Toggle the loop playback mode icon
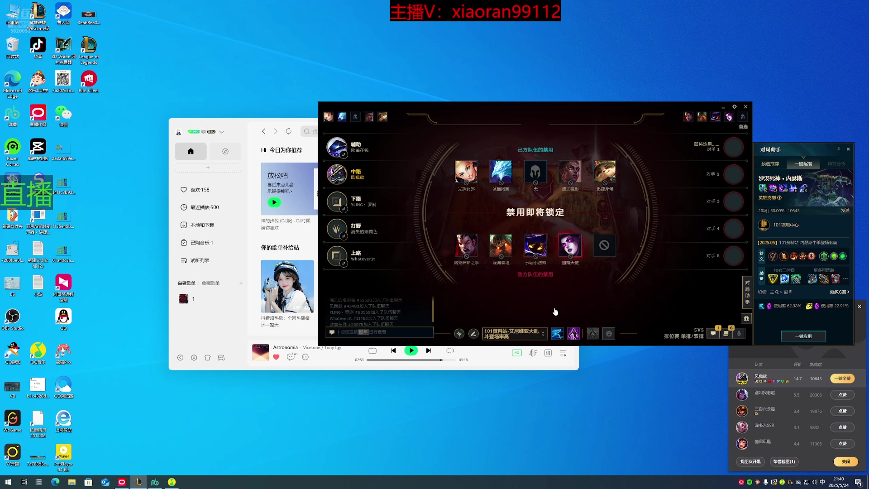This screenshot has width=869, height=489. (x=372, y=350)
